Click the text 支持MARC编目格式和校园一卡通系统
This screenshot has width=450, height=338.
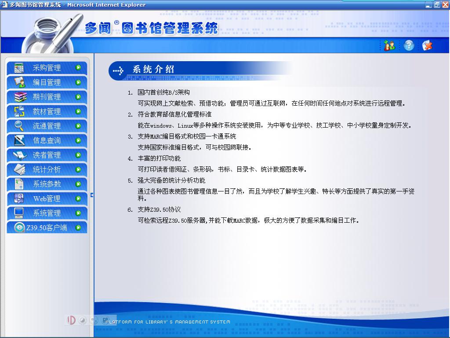click(x=187, y=136)
